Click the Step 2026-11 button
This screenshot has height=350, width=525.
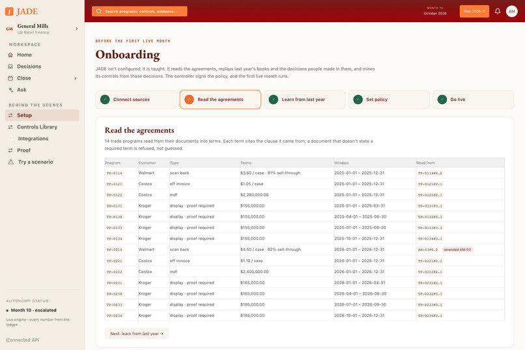coord(474,11)
